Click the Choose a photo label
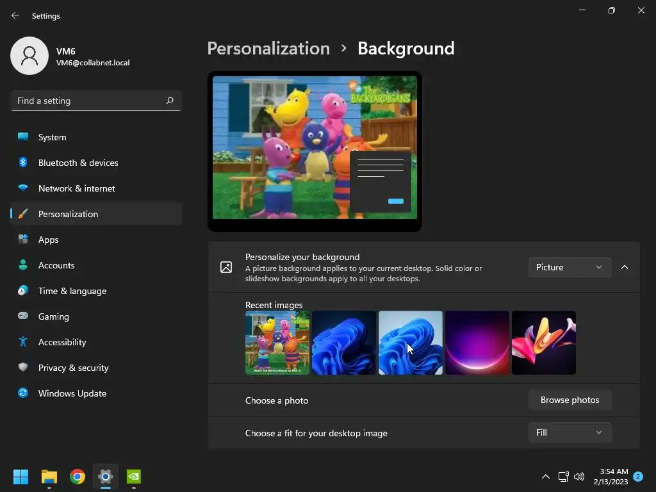The height and width of the screenshot is (492, 656). [277, 400]
